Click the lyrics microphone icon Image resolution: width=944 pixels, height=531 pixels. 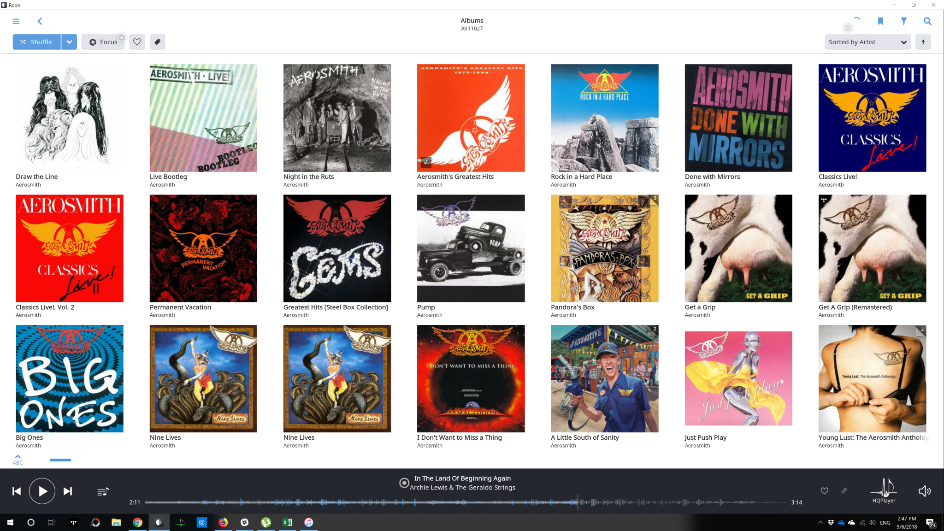(844, 491)
